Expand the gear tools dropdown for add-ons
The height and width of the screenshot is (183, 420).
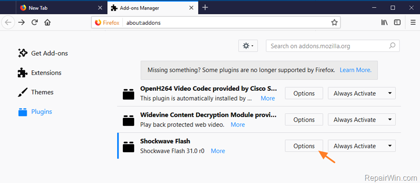(x=248, y=46)
